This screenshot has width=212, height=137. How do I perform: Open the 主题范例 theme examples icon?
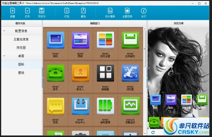(x=127, y=13)
